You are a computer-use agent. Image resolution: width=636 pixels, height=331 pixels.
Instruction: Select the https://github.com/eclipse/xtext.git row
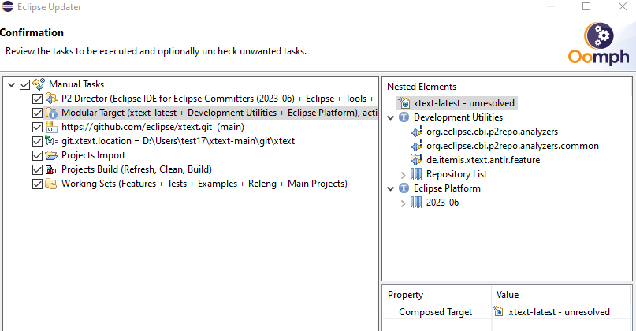tap(153, 127)
